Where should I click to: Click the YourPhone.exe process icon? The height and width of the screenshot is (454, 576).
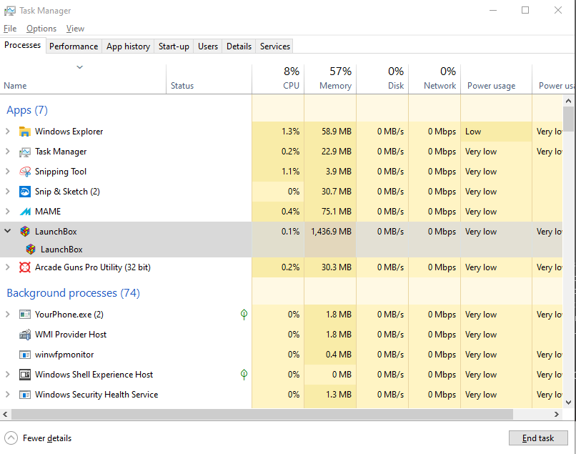pos(24,315)
